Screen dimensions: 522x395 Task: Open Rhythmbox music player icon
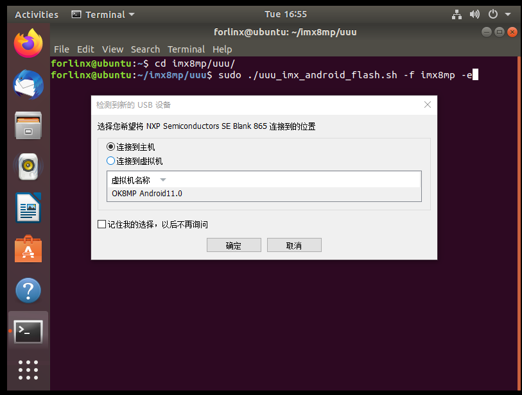point(28,167)
